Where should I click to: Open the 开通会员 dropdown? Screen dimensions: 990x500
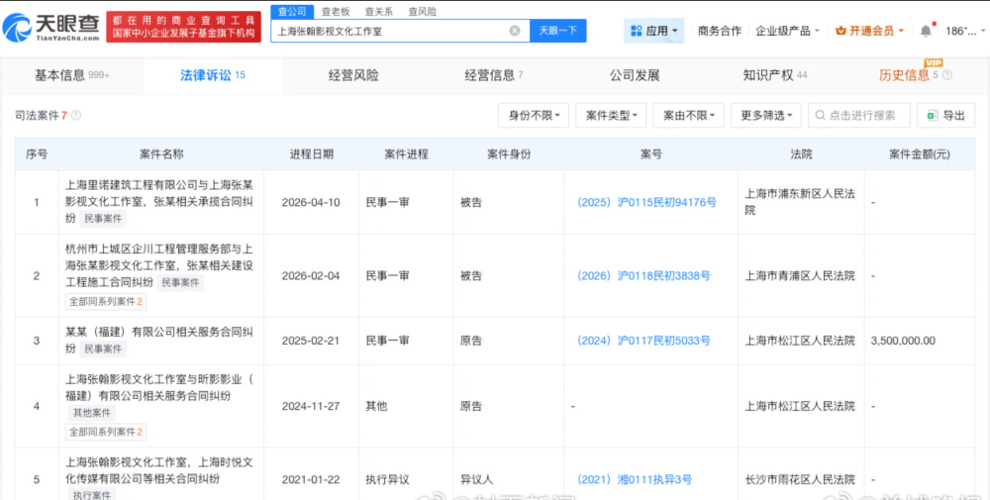869,31
